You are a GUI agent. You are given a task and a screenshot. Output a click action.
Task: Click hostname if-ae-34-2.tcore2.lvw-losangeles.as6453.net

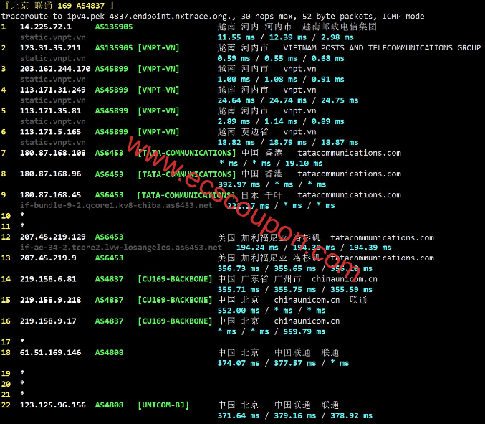(x=121, y=248)
